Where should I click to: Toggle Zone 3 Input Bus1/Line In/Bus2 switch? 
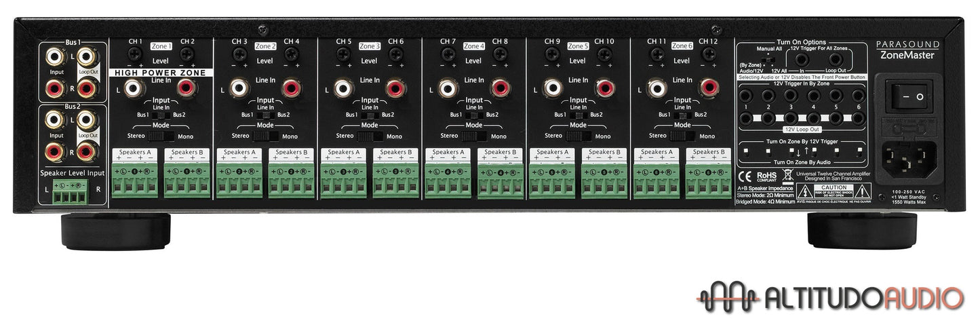click(x=370, y=115)
